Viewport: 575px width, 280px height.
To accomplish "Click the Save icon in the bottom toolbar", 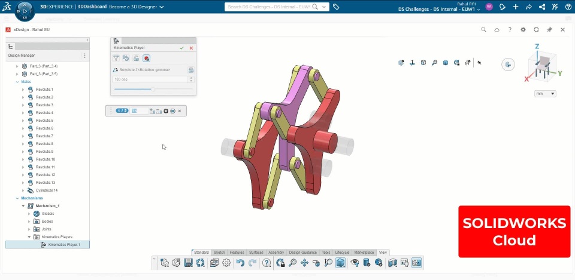I will coord(188,263).
